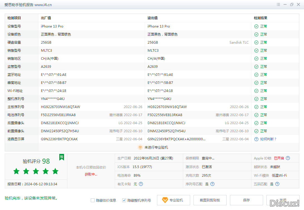Click 未进行专业验机 text link
Screen dimensions: 304x210
[x=156, y=147]
